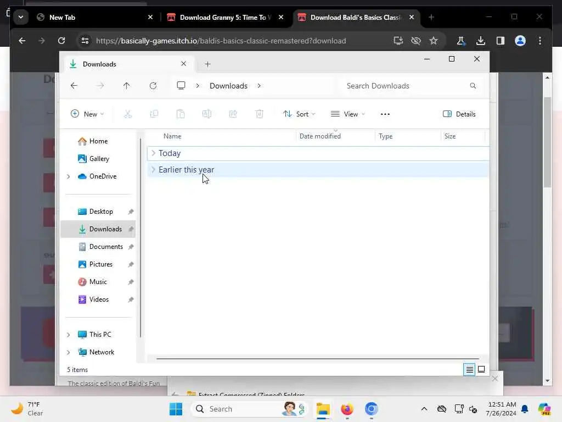Click the Cut scissors icon in Explorer toolbar
Screen dimensions: 562x422
(128, 114)
